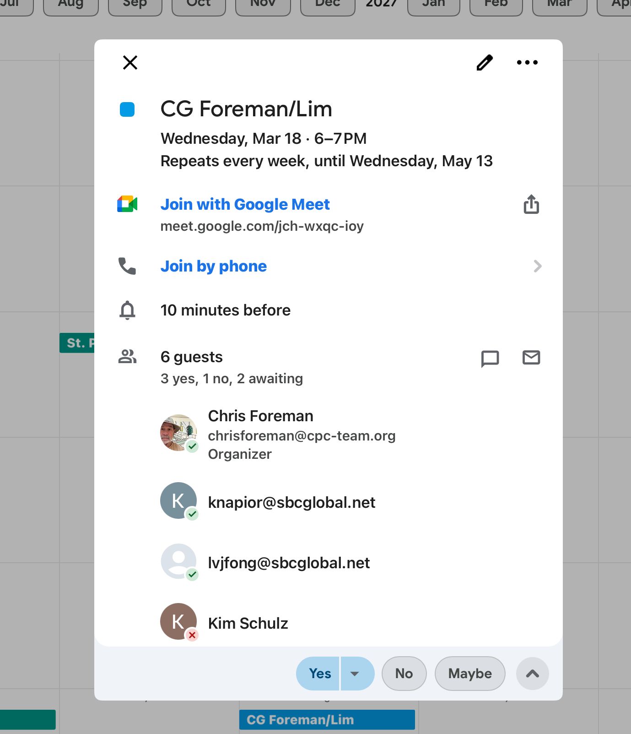Select the Feb month tab
631x734 pixels.
pyautogui.click(x=496, y=5)
